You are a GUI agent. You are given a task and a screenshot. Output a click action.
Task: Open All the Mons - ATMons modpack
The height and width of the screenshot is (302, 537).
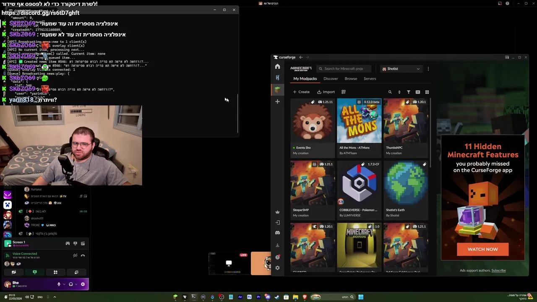click(359, 128)
